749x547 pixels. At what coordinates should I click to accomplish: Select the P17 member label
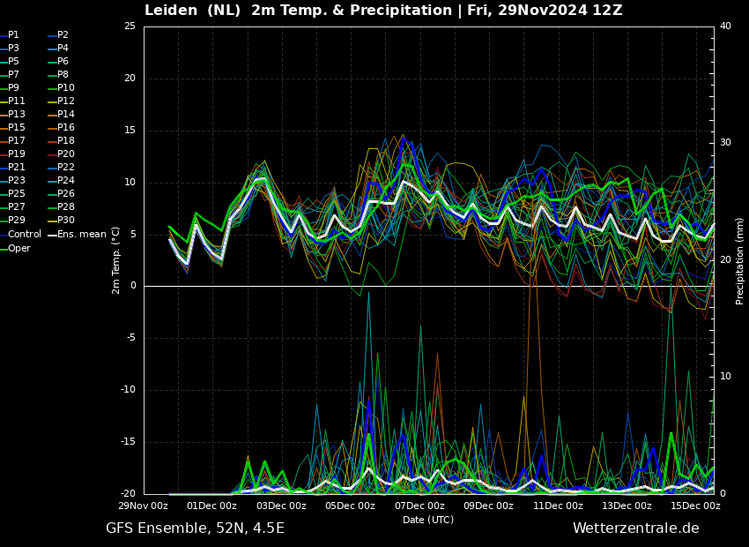[x=16, y=140]
